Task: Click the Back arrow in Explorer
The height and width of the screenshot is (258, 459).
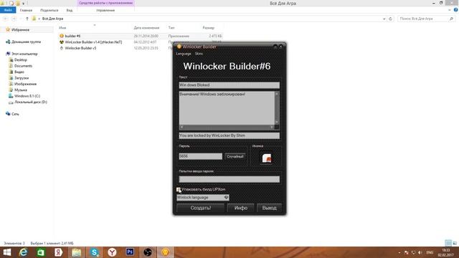Action: click(x=6, y=19)
